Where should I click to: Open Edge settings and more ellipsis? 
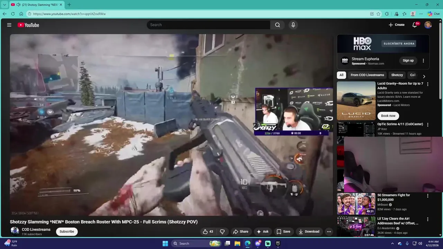421,14
